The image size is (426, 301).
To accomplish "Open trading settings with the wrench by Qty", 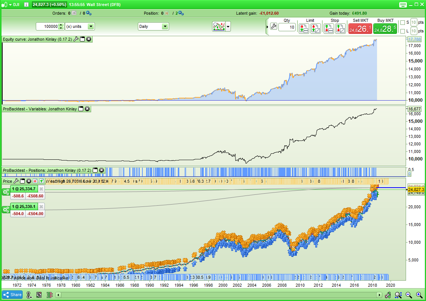I will coord(273,26).
